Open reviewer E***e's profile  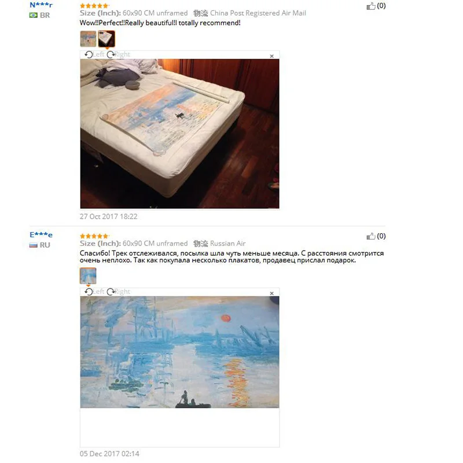(x=41, y=235)
